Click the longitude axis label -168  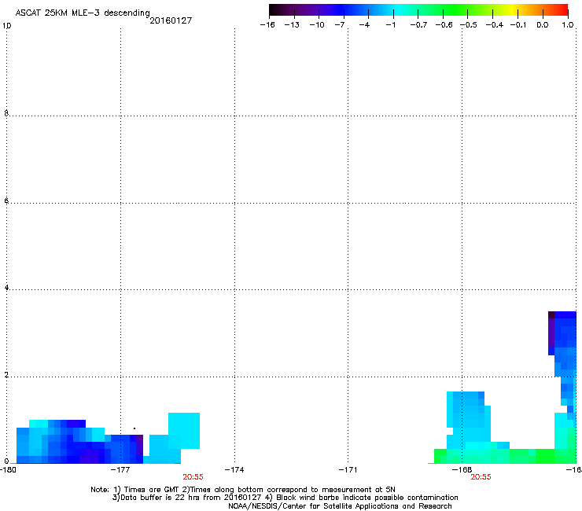point(462,470)
